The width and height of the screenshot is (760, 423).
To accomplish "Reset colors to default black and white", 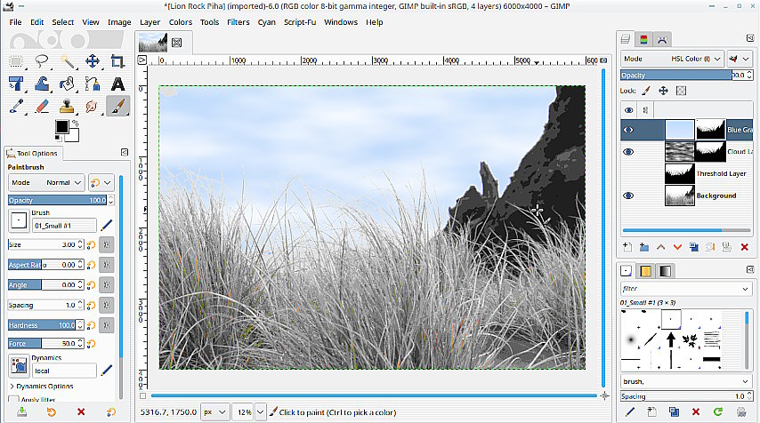I will [x=58, y=139].
